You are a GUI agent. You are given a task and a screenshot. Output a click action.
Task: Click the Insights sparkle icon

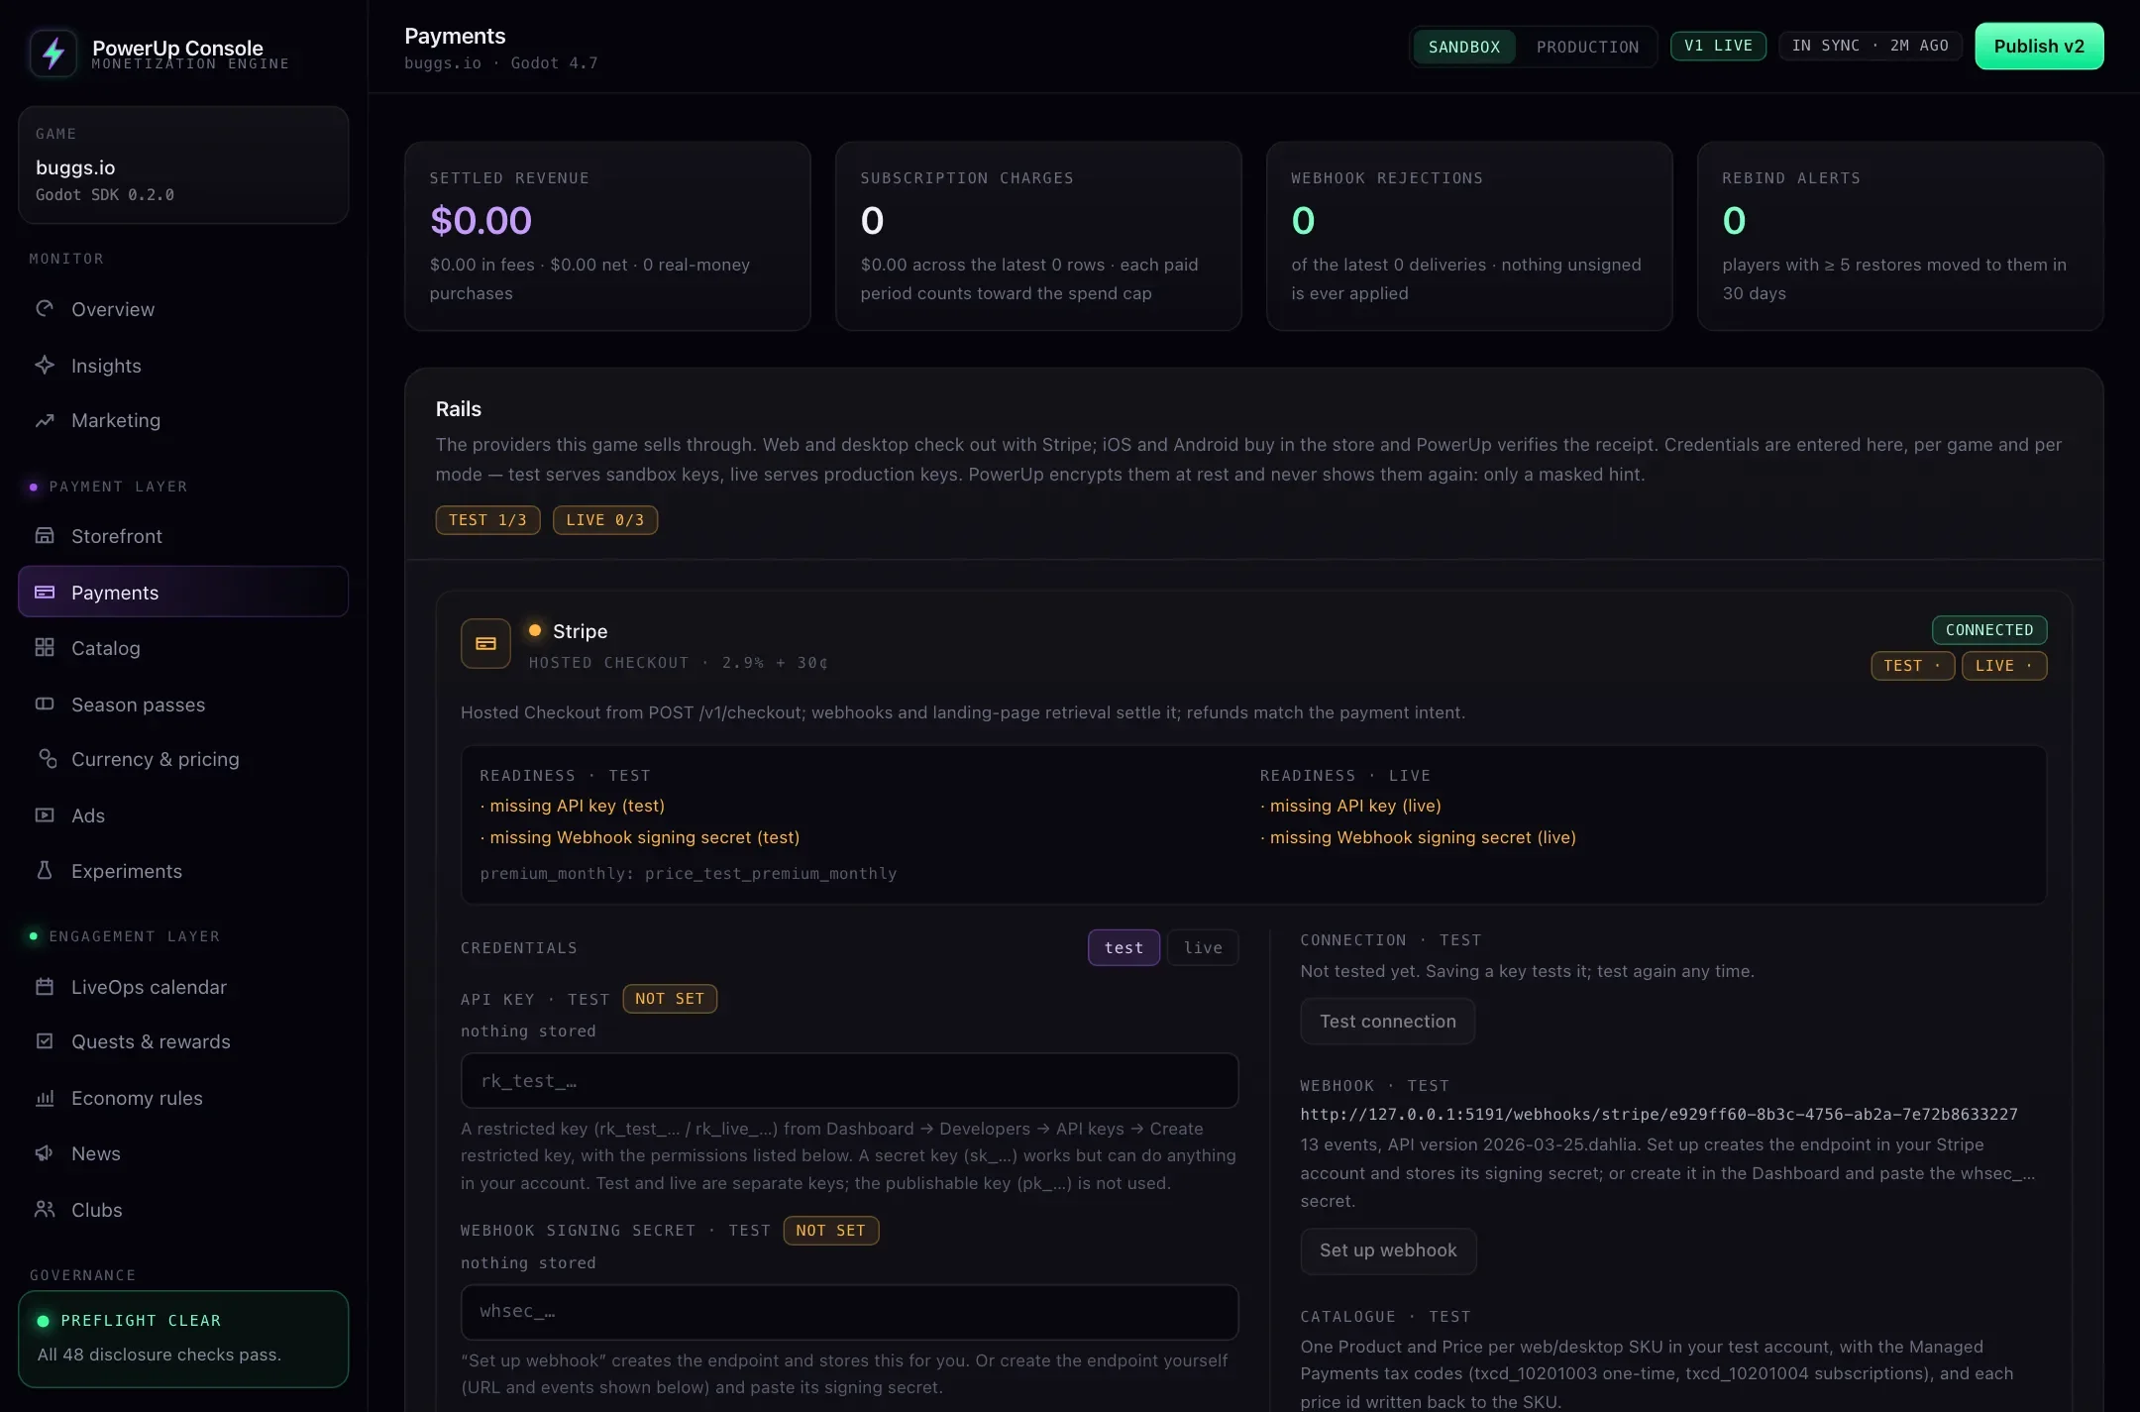tap(45, 365)
